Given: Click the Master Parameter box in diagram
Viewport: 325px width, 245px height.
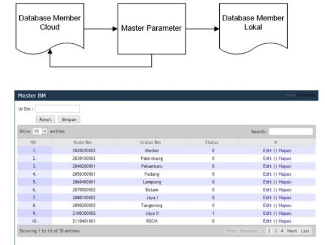Looking at the screenshot, I should coord(152,29).
